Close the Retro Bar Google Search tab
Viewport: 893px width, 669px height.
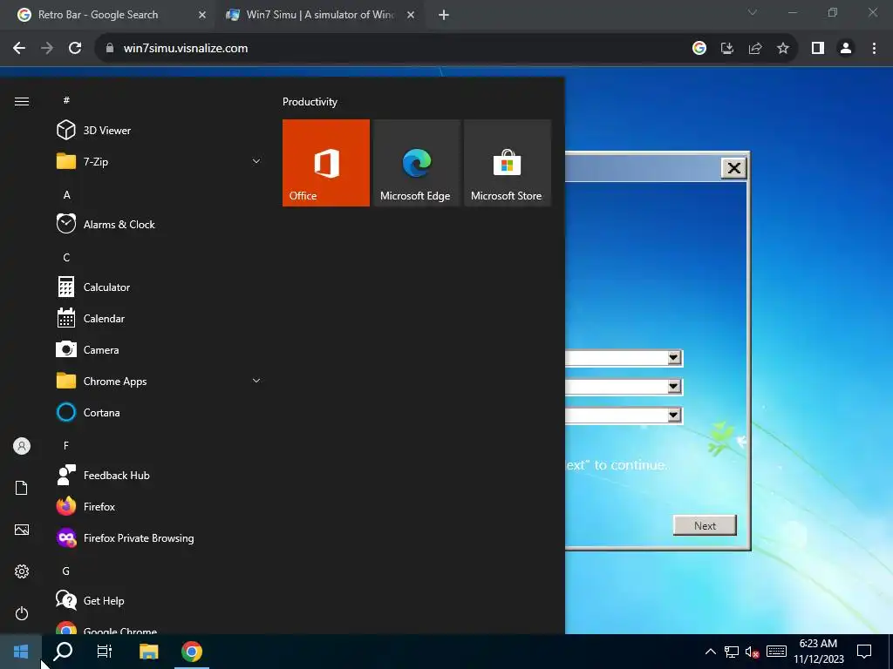point(202,15)
